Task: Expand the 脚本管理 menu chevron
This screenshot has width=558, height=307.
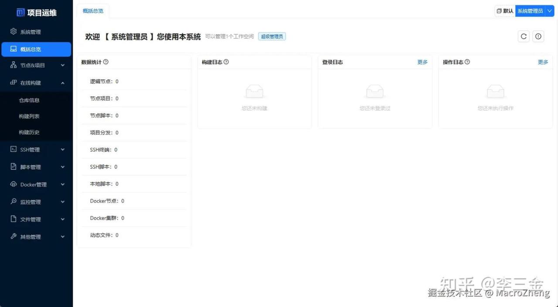Action: (x=63, y=167)
